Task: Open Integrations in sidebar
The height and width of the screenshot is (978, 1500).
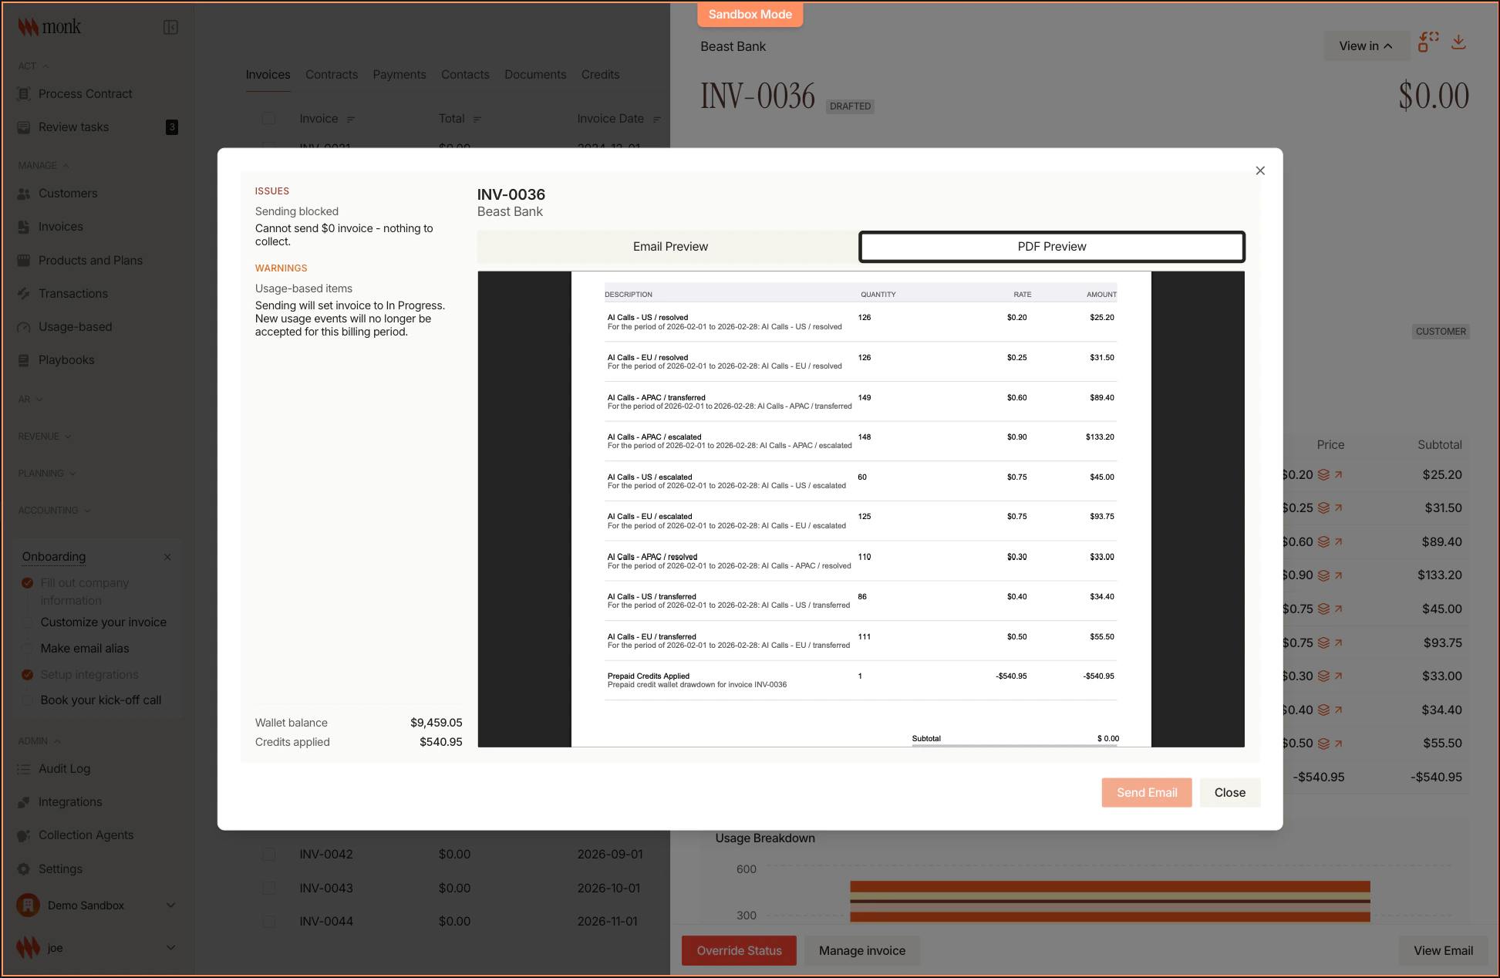Action: (x=59, y=802)
